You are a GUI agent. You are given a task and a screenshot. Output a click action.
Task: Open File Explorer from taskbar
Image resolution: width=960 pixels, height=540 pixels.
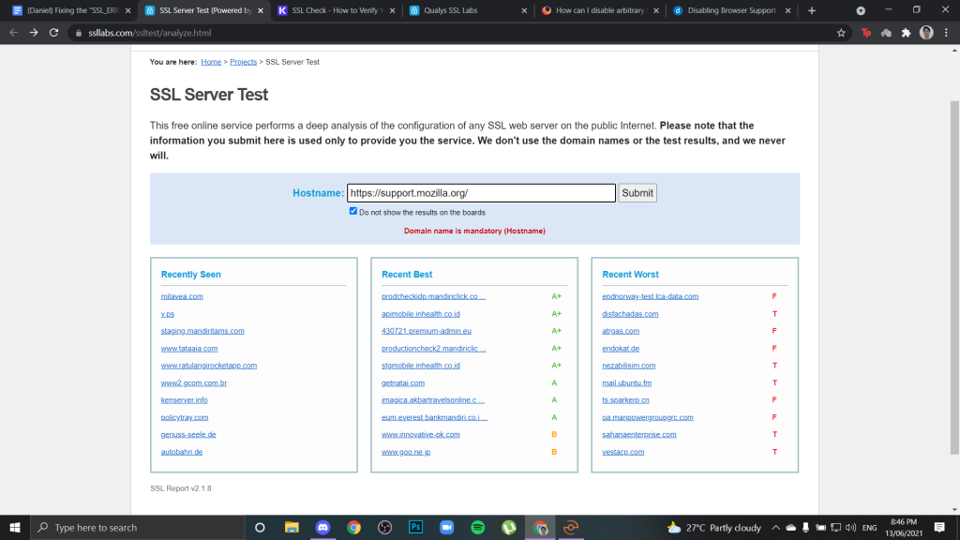click(292, 527)
